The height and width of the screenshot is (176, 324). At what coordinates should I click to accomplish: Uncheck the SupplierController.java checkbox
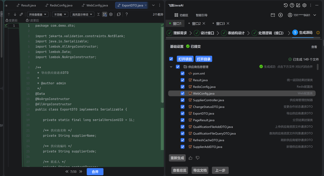click(x=183, y=100)
